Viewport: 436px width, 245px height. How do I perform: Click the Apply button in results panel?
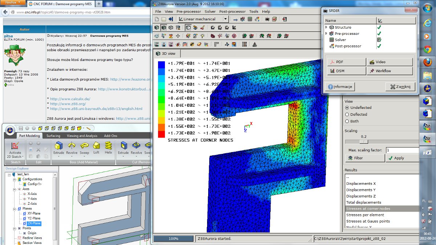tap(402, 158)
